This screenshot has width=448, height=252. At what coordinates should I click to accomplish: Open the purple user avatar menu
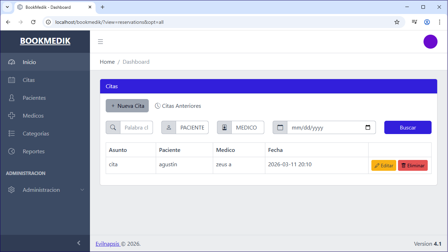[430, 42]
